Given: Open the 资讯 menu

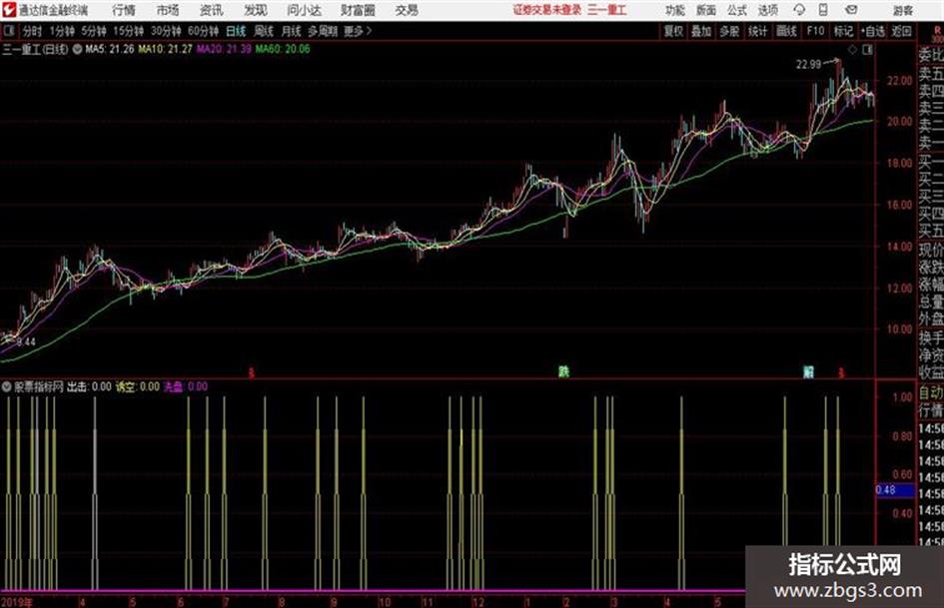Looking at the screenshot, I should coord(212,10).
